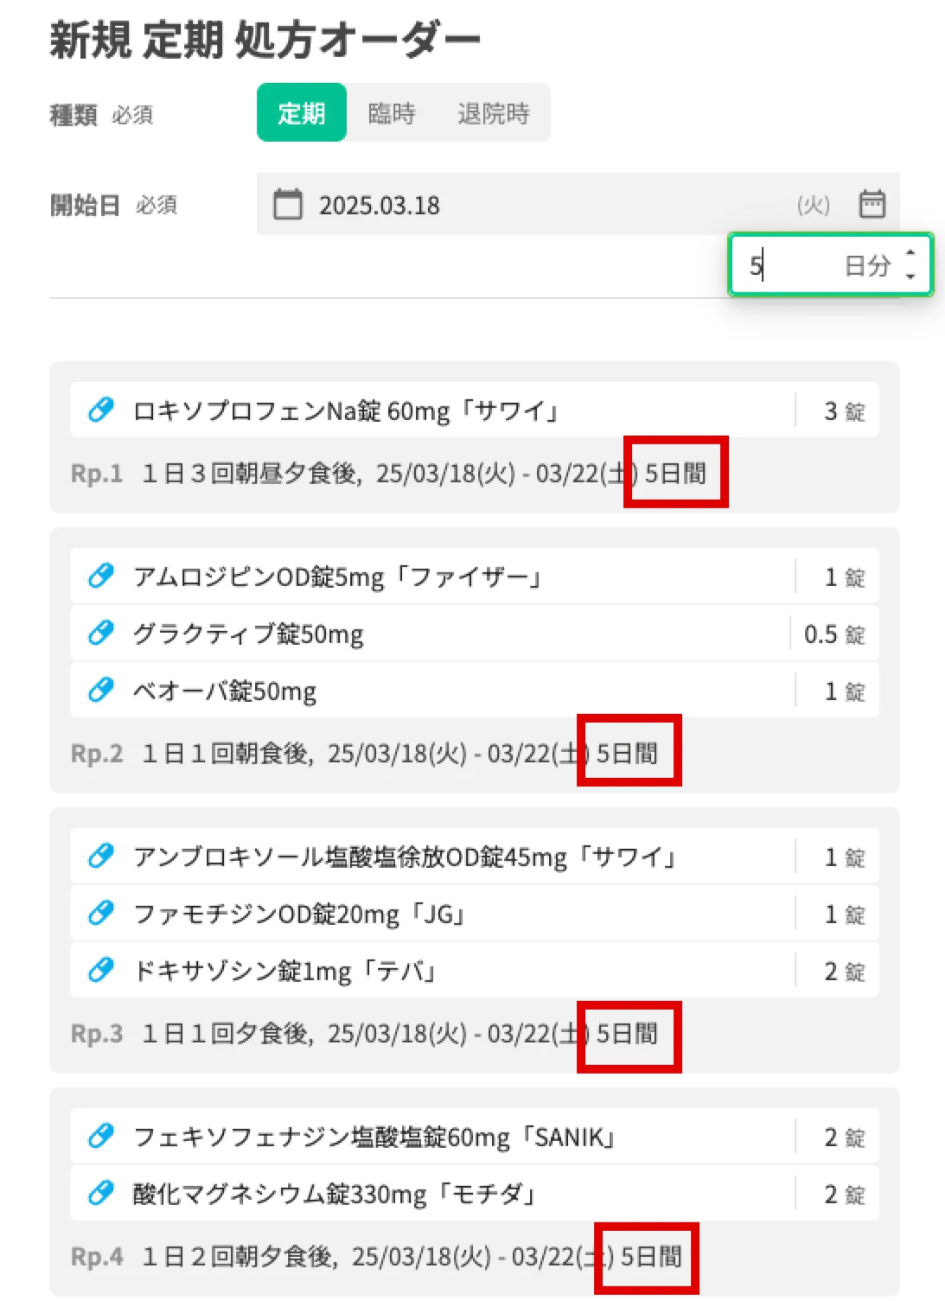
Task: Click pill icon beside 酸化マグネシウム錠330mg
Action: (101, 1193)
